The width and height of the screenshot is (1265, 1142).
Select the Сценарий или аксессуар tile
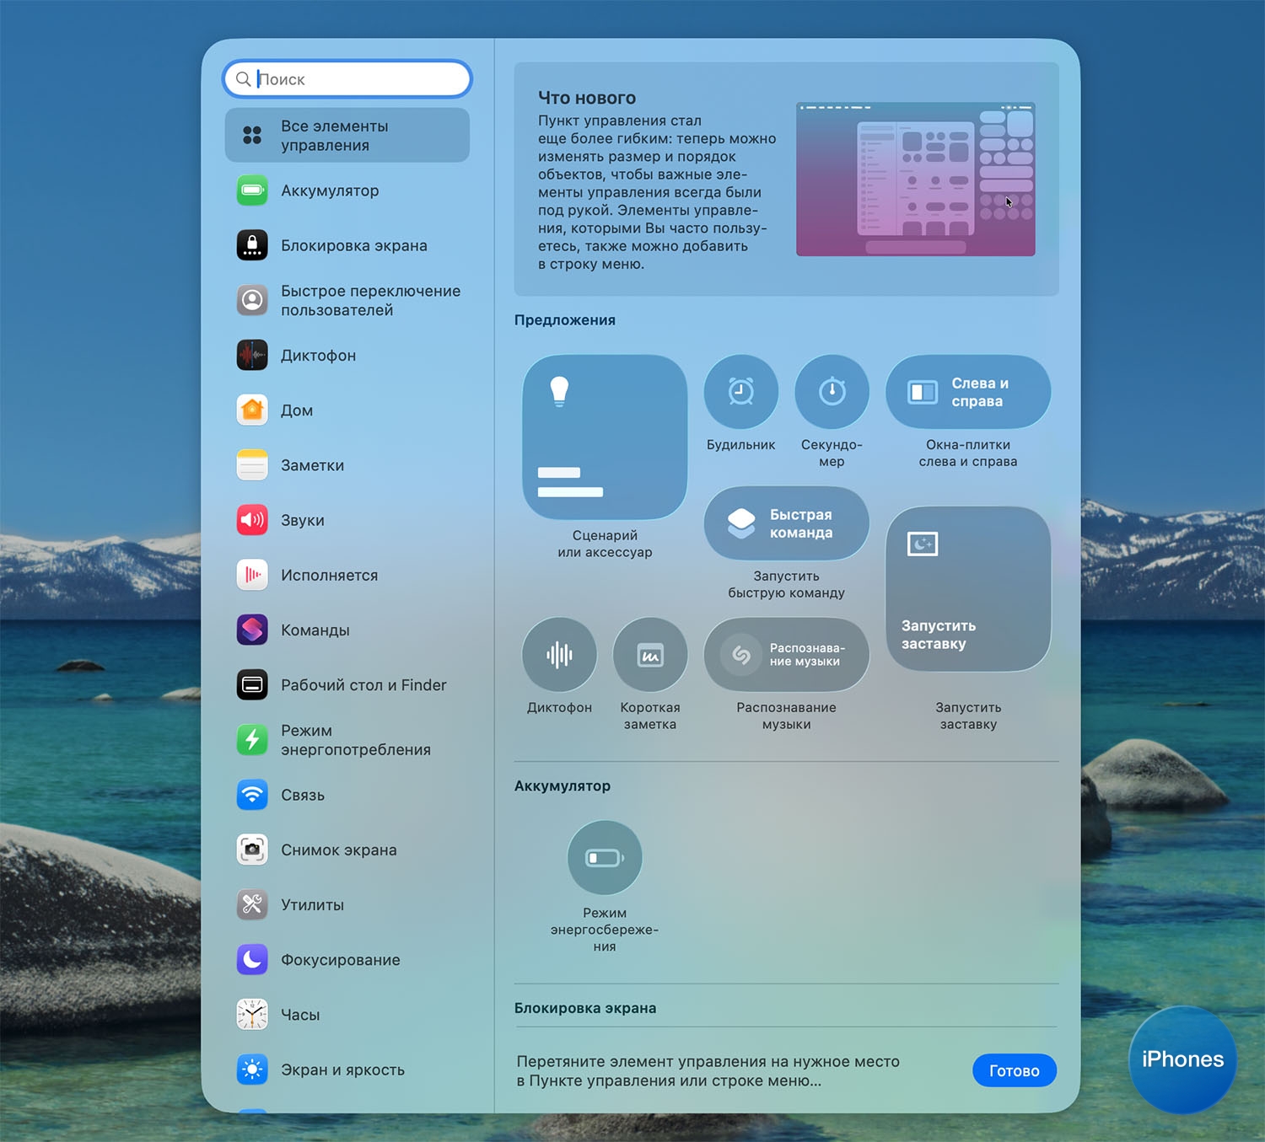(x=605, y=437)
